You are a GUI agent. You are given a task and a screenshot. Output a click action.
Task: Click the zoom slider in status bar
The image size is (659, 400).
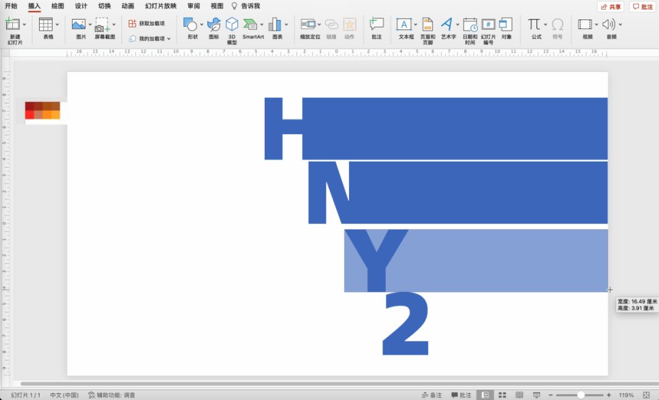[x=580, y=395]
